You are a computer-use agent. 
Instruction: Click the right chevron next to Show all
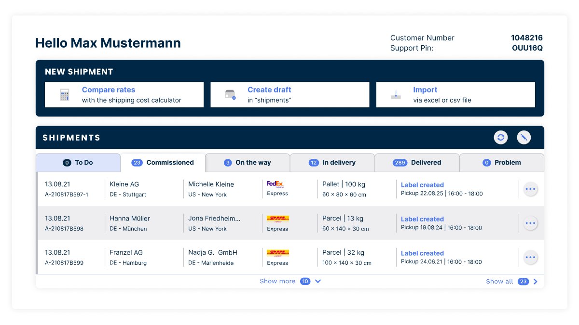tap(536, 281)
